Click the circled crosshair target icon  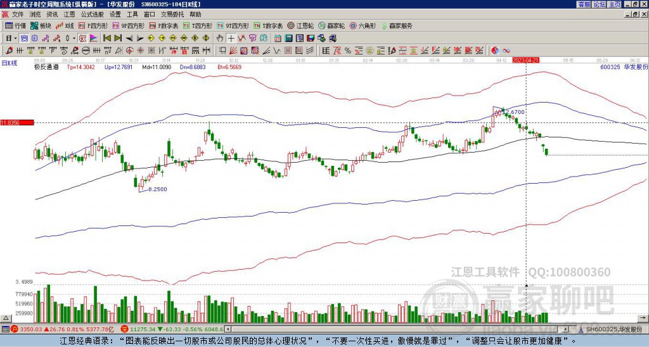click(x=129, y=51)
